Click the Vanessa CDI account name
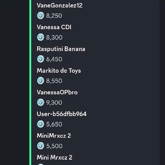165x165 pixels. 54,27
